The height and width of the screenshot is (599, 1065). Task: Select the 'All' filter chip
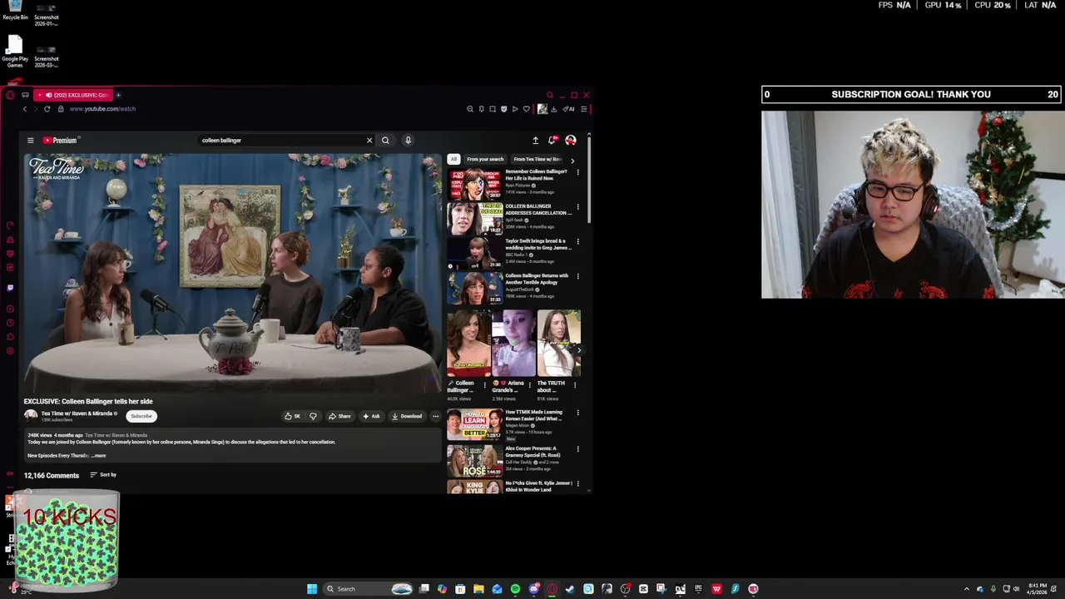coord(453,159)
